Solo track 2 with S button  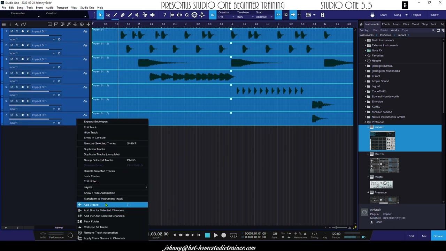pos(17,45)
